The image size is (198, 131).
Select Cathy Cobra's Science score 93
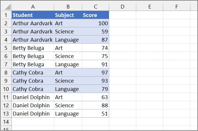pyautogui.click(x=95, y=81)
